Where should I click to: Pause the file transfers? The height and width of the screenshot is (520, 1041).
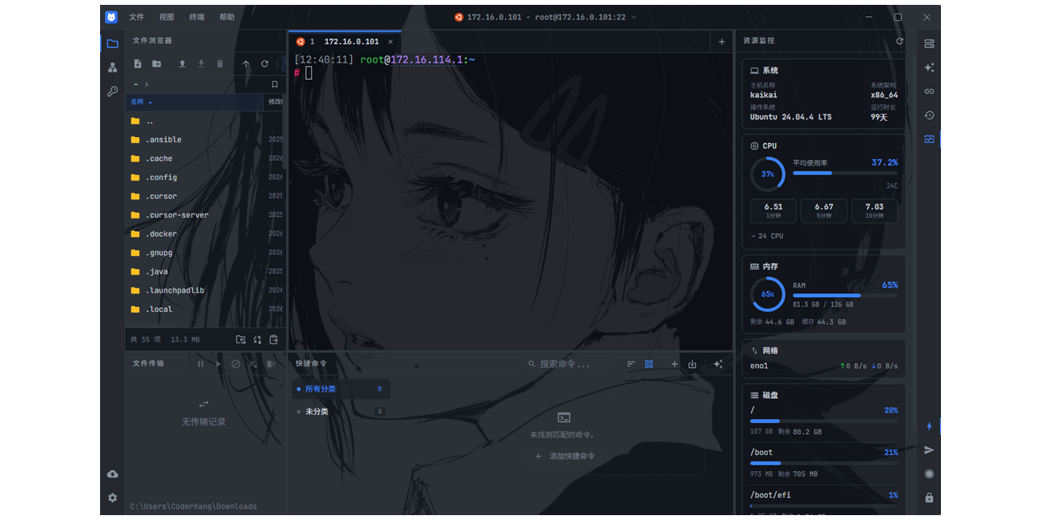click(200, 364)
